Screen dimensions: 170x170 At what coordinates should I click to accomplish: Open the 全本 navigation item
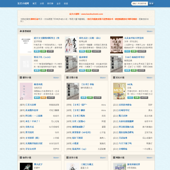click(x=59, y=4)
